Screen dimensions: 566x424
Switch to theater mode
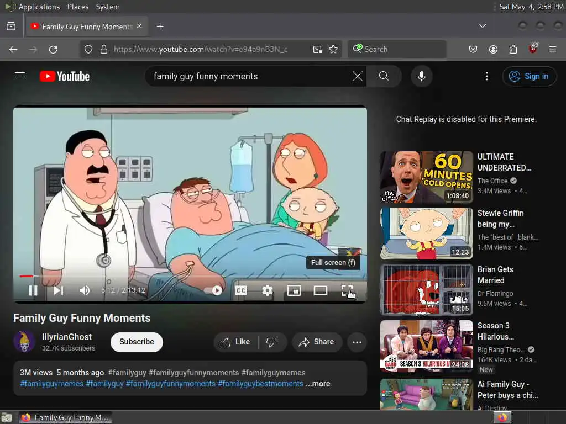point(321,290)
